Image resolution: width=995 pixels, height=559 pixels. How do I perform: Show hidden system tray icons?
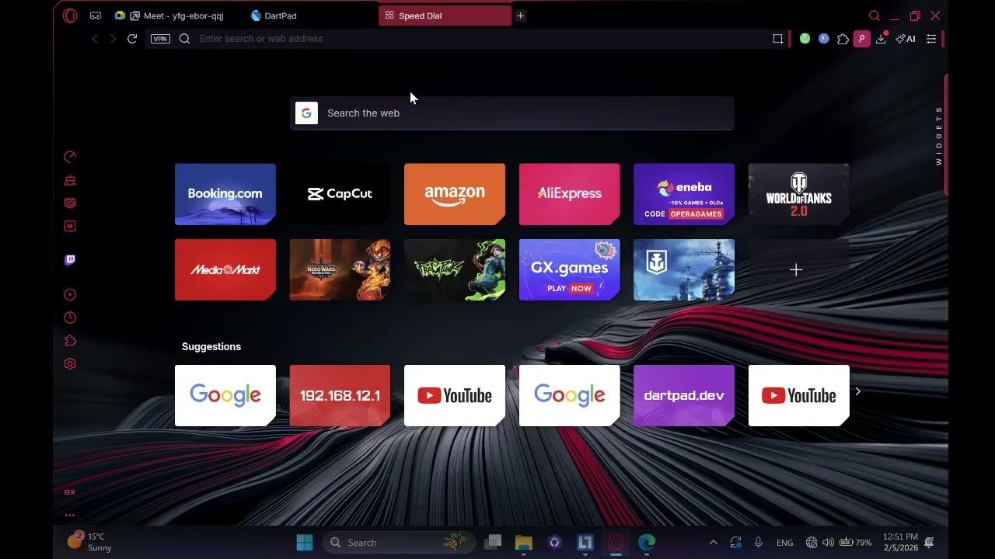713,543
